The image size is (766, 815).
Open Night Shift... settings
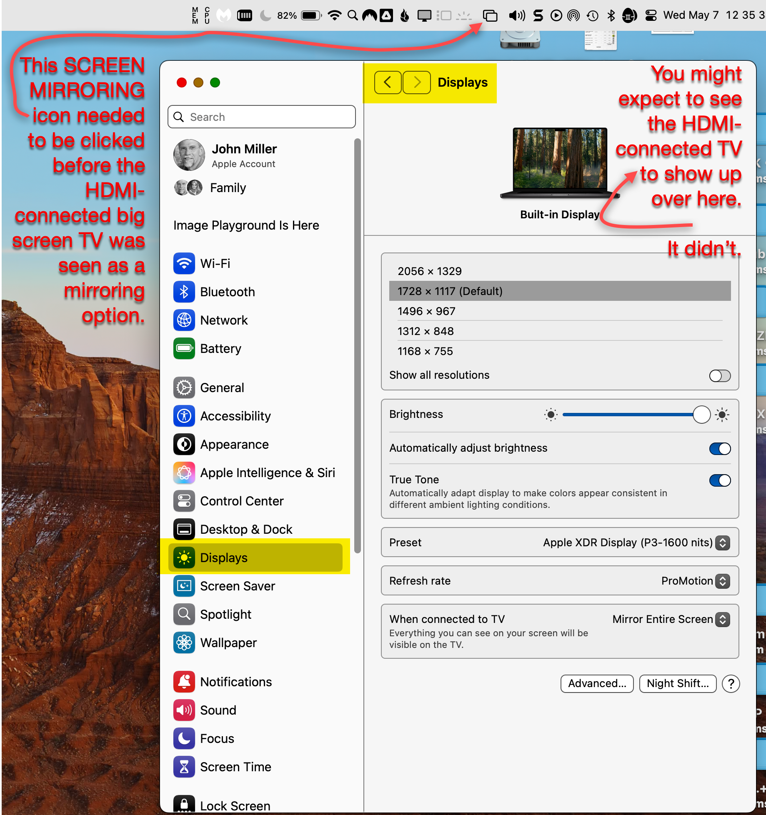678,683
